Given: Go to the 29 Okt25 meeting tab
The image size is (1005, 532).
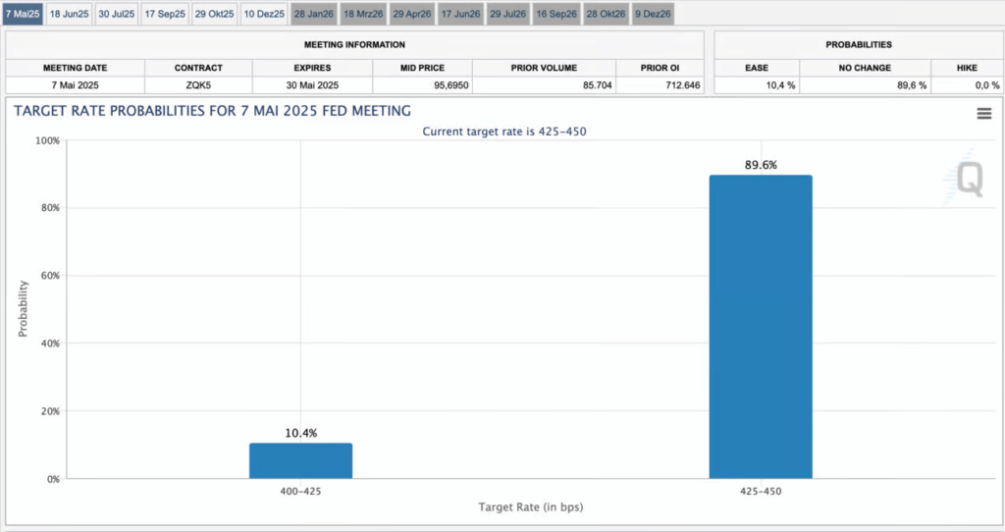Looking at the screenshot, I should pyautogui.click(x=214, y=14).
